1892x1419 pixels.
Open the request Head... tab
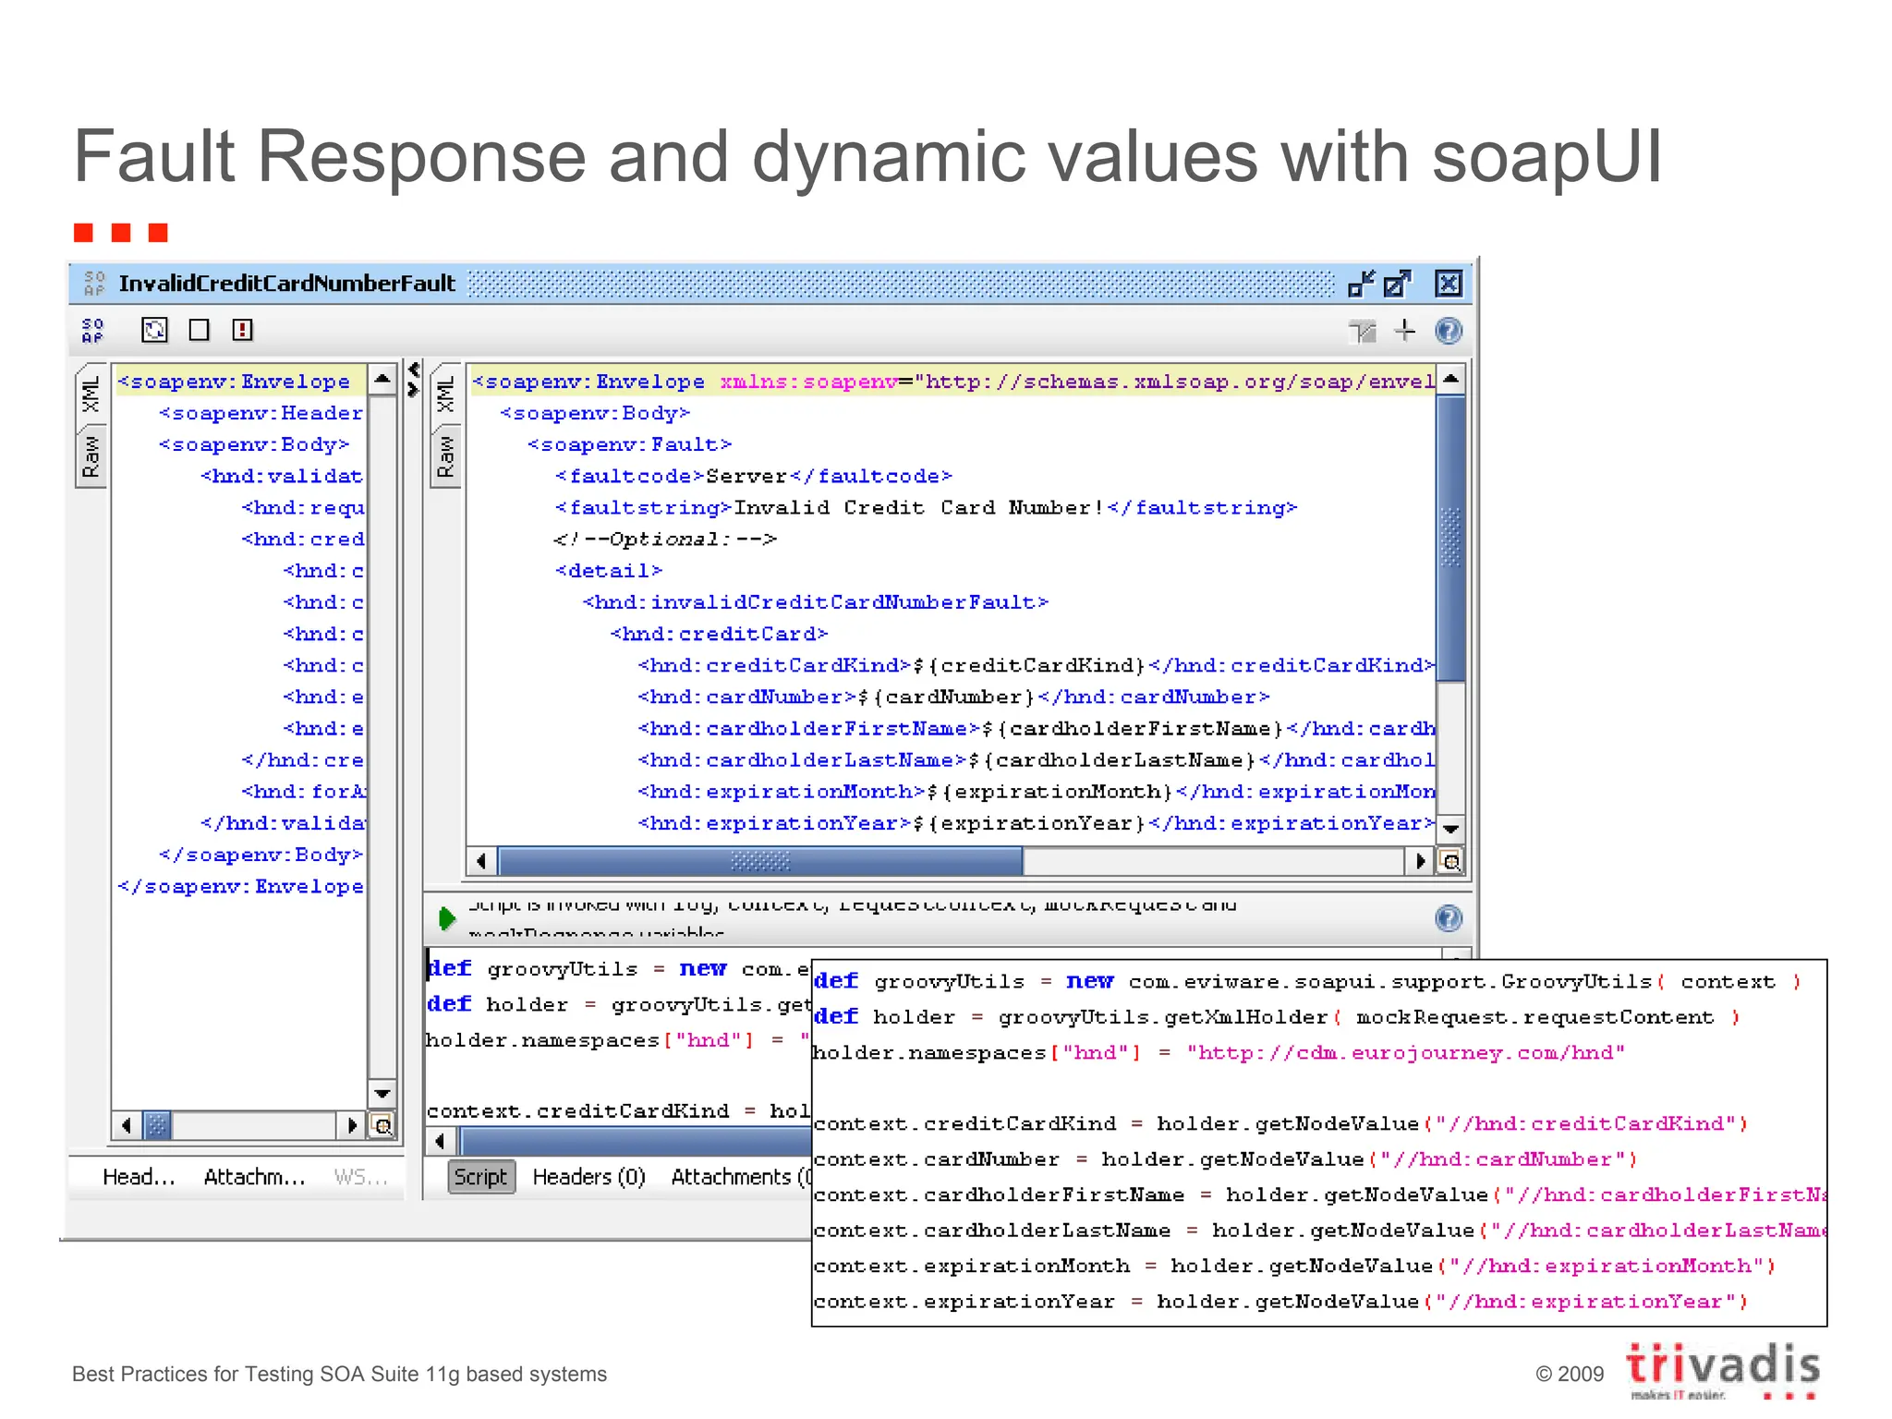[139, 1177]
